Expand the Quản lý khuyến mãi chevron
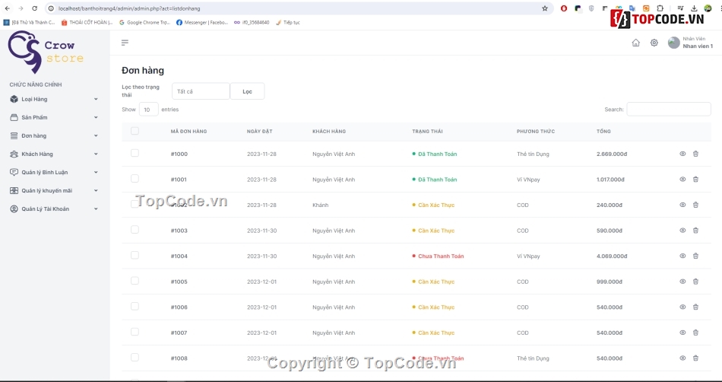 (96, 191)
